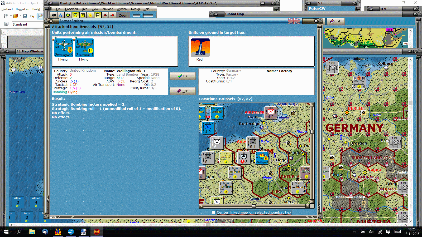Click the red left arrow toolbar icon
Image resolution: width=422 pixels, height=237 pixels.
[x=105, y=15]
